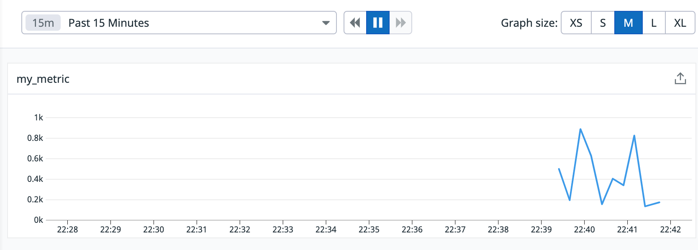The width and height of the screenshot is (698, 250).
Task: Switch graph size to XL
Action: coord(680,23)
